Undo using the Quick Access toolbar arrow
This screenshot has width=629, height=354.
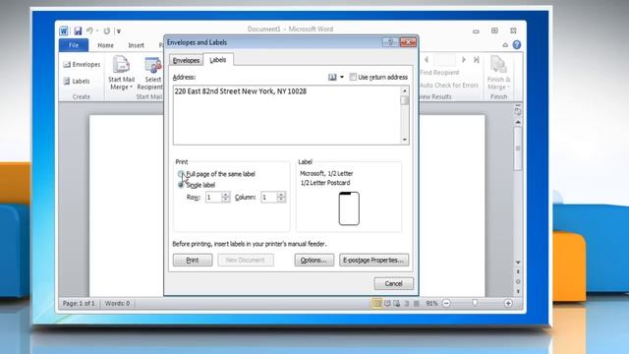[89, 30]
